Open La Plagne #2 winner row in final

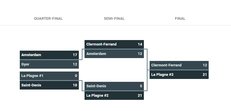tap(179, 75)
